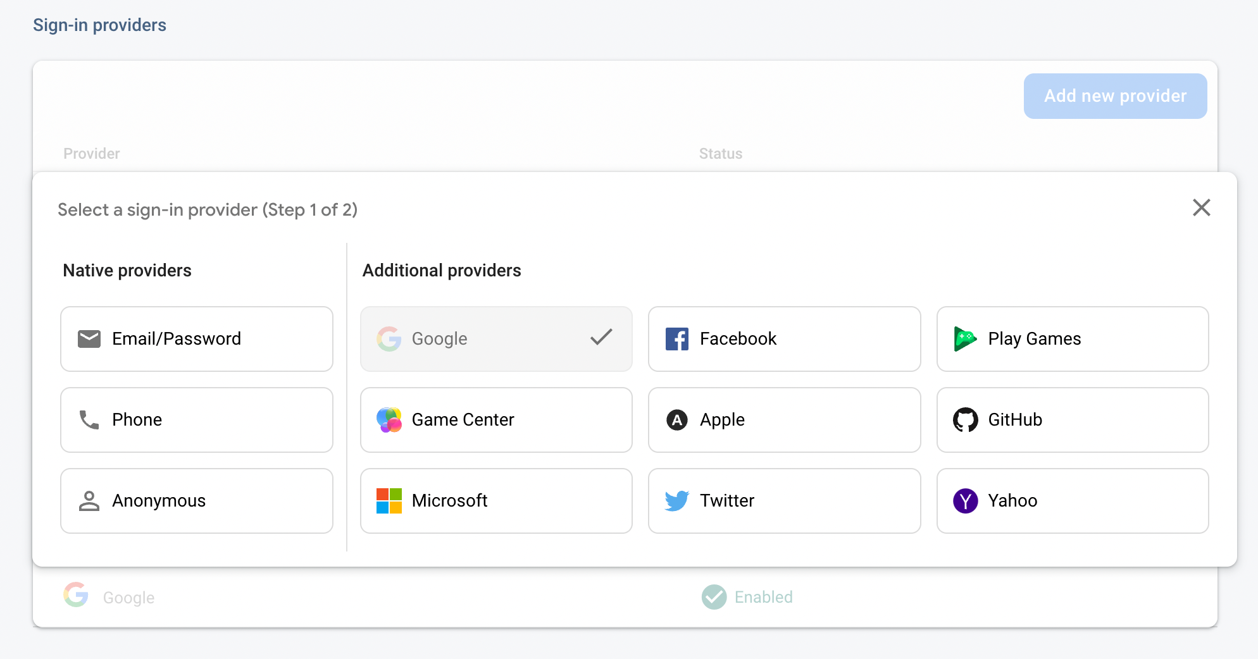Click the GitHub octocat icon

click(x=966, y=420)
